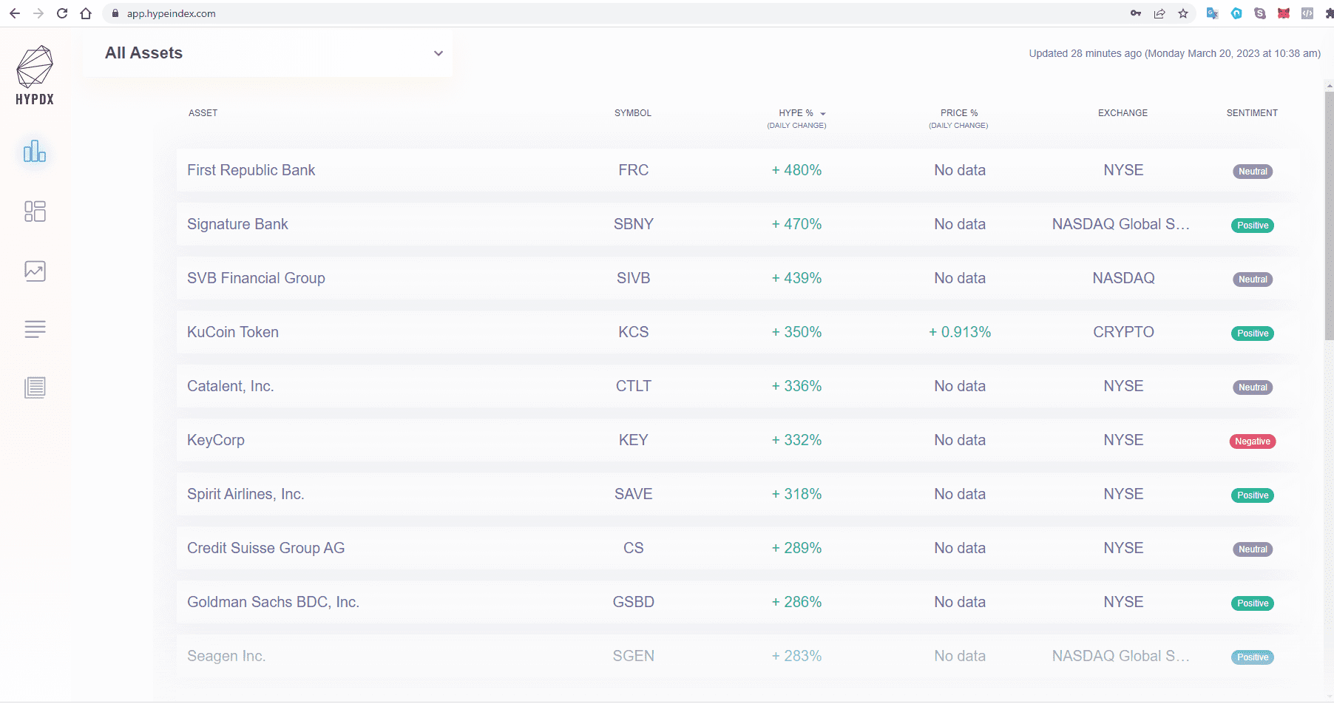The width and height of the screenshot is (1334, 704).
Task: Open the First Republic Bank row
Action: (737, 170)
